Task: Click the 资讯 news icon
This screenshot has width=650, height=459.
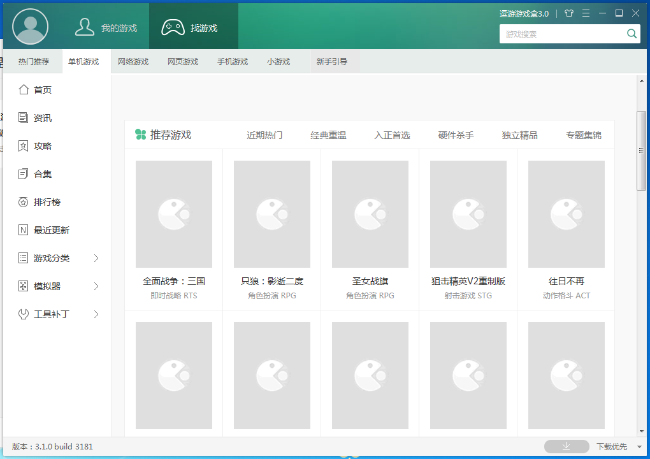Action: (24, 118)
